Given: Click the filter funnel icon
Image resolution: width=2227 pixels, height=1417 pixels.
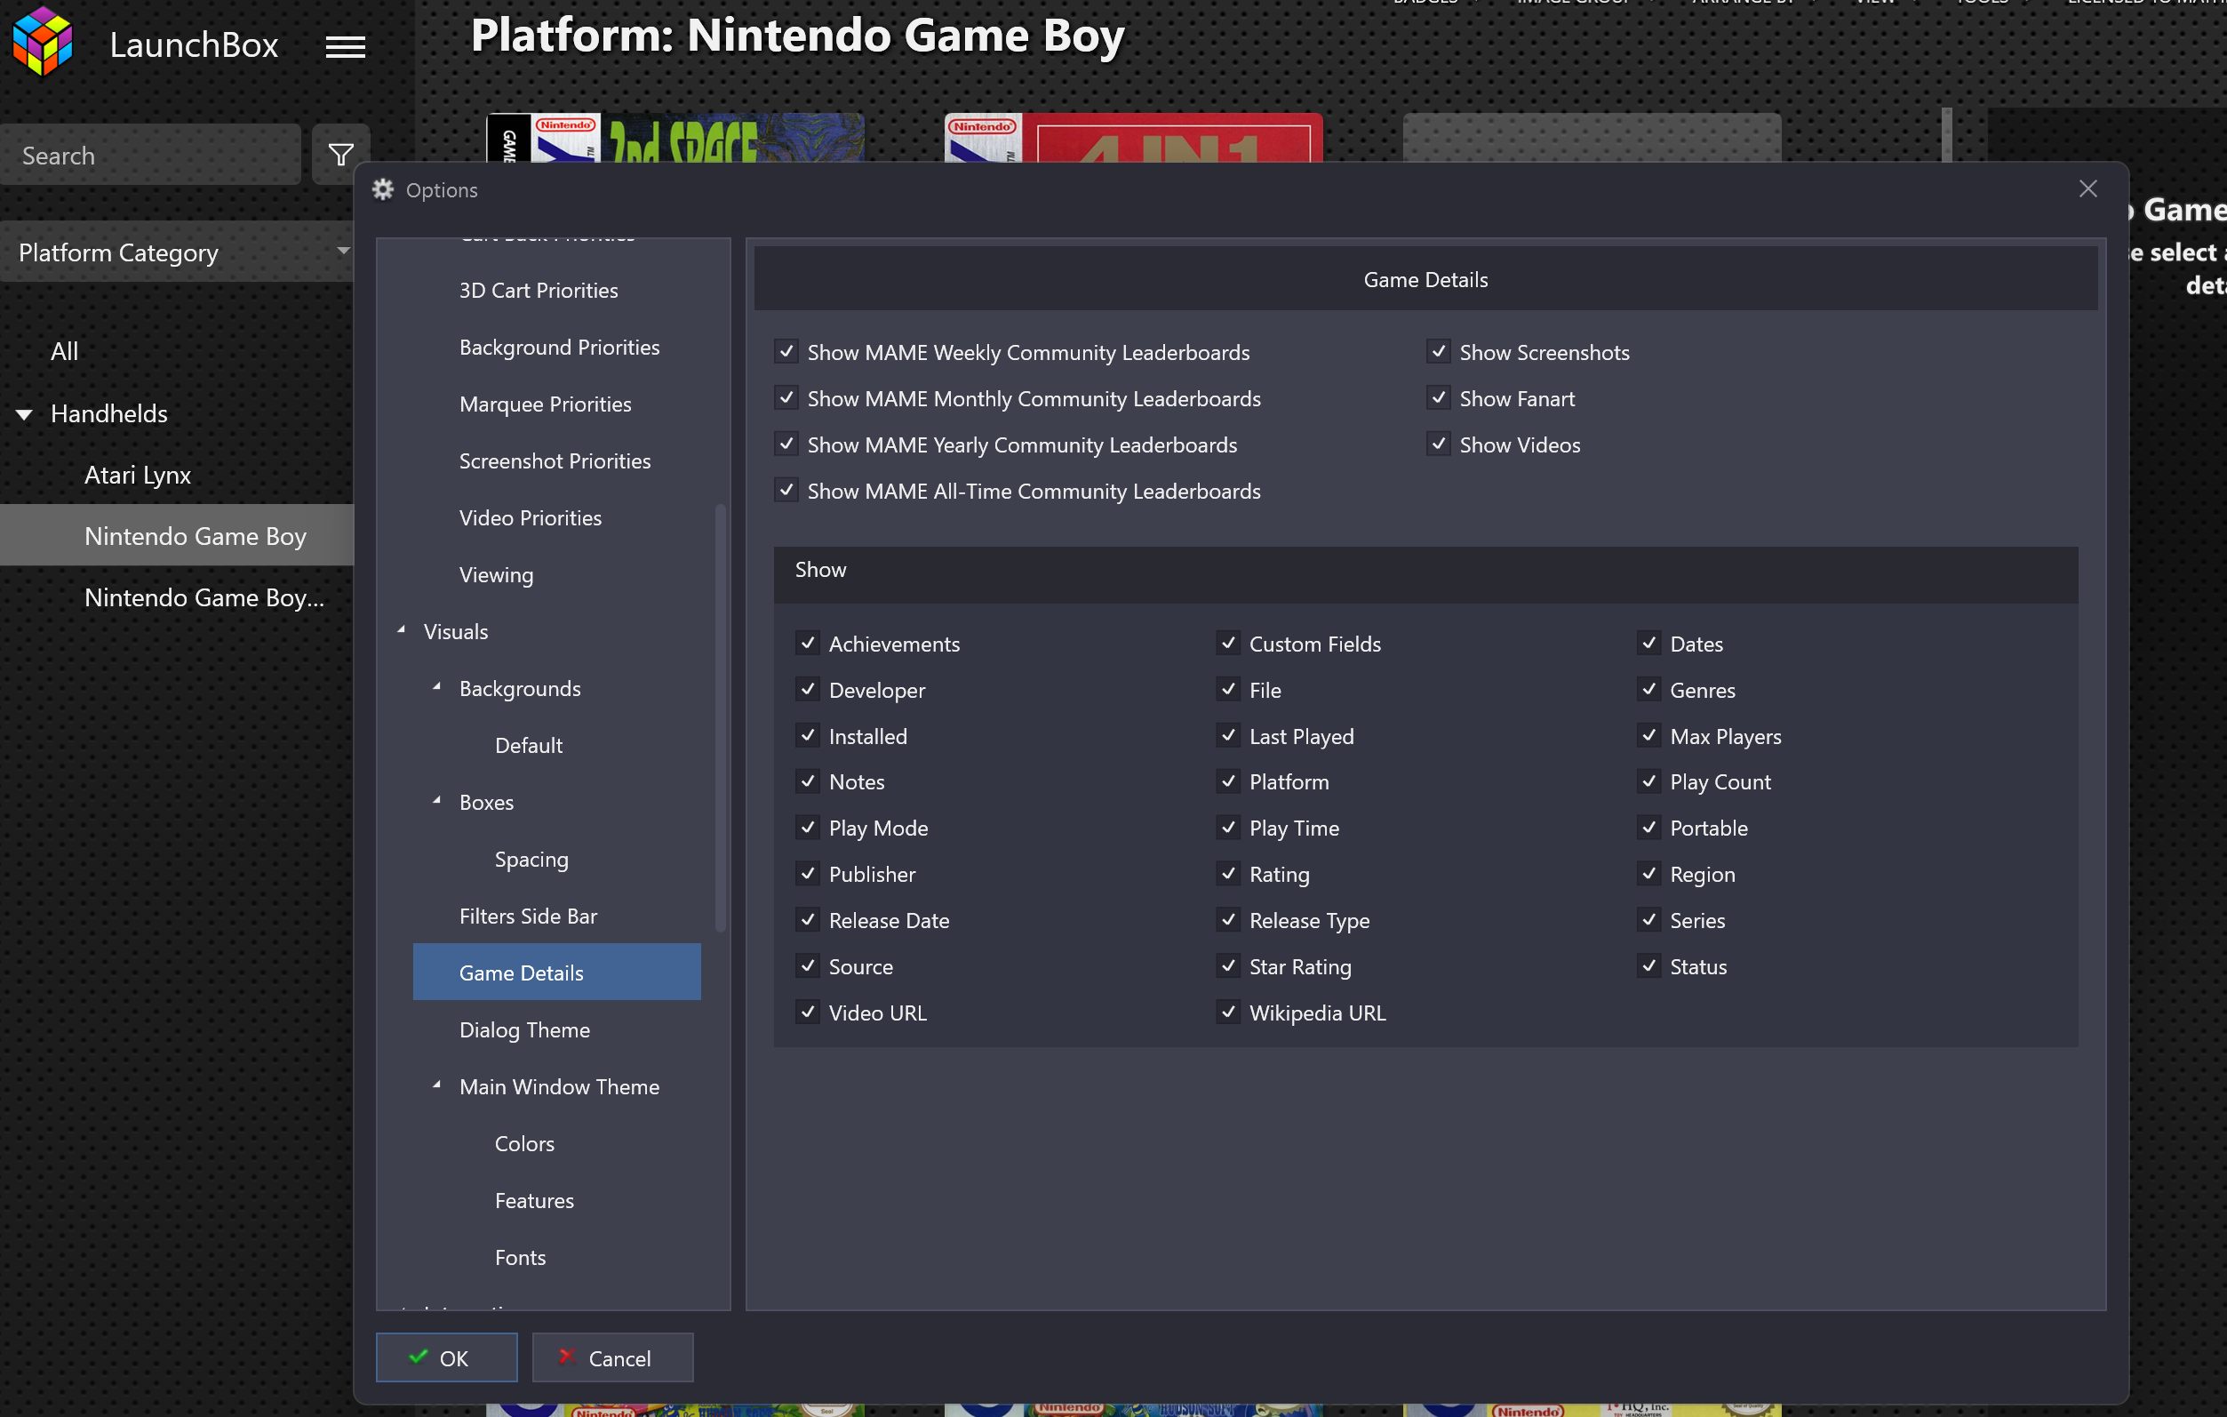Looking at the screenshot, I should [340, 155].
